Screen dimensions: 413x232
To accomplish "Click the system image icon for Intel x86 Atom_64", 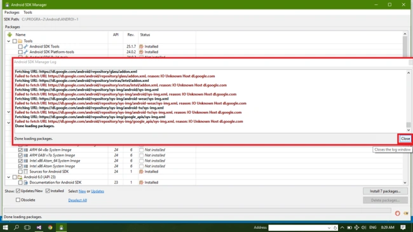I will click(x=26, y=161).
